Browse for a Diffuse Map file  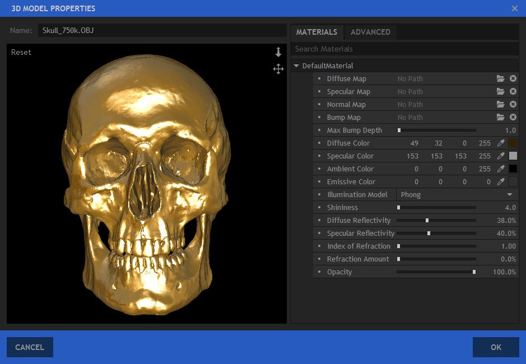coord(500,79)
